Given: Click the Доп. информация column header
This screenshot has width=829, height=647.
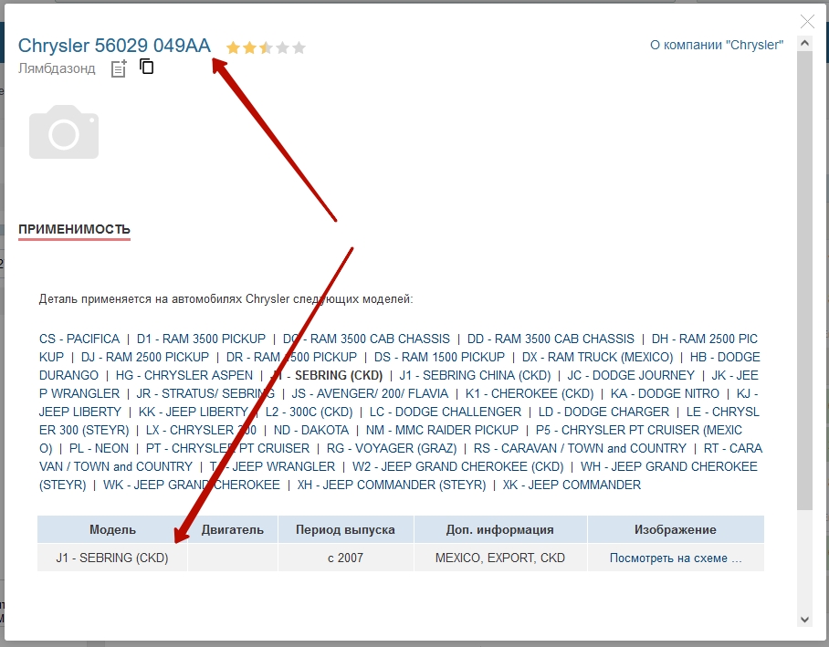Looking at the screenshot, I should [x=500, y=529].
